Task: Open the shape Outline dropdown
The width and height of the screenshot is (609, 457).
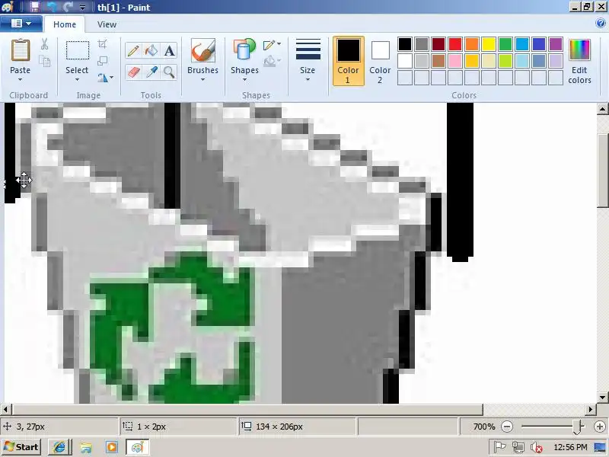Action: click(272, 45)
